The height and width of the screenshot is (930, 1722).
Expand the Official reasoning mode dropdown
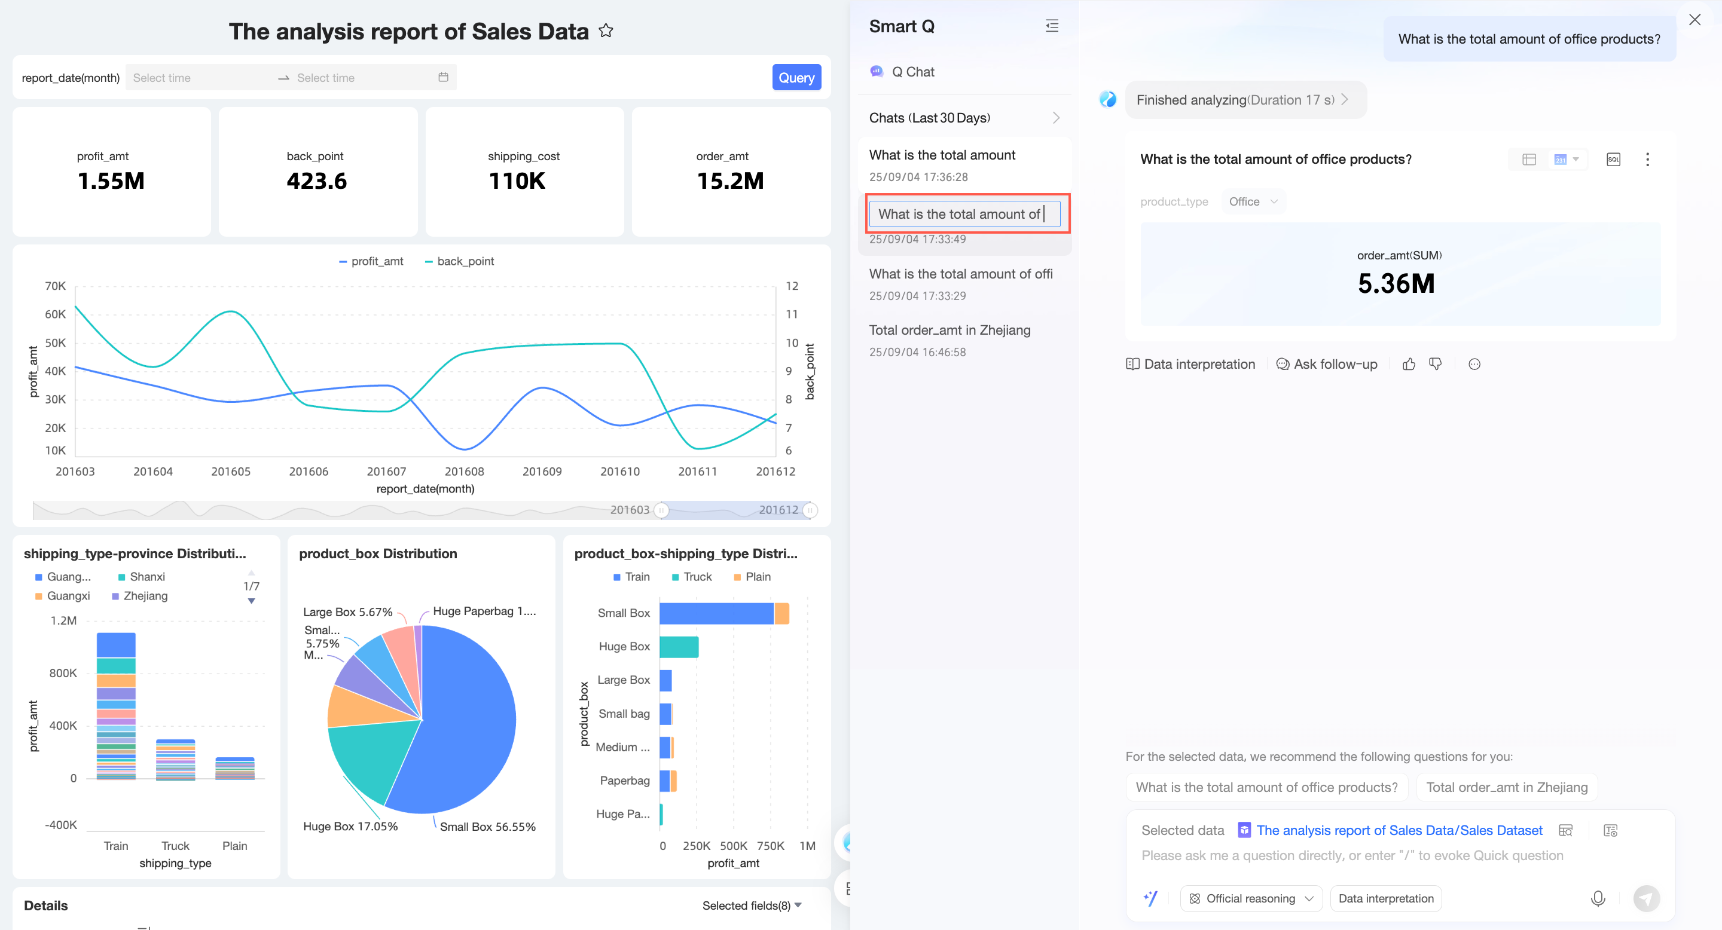click(x=1251, y=898)
